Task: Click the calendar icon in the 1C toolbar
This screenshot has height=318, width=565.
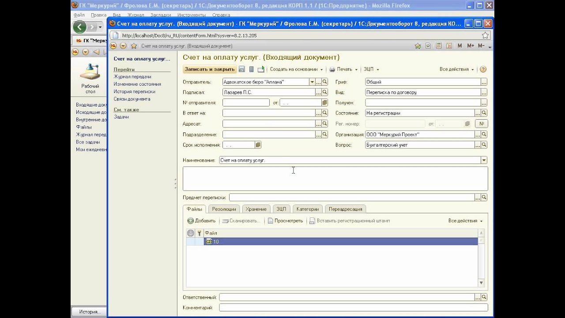Action: tap(449, 46)
